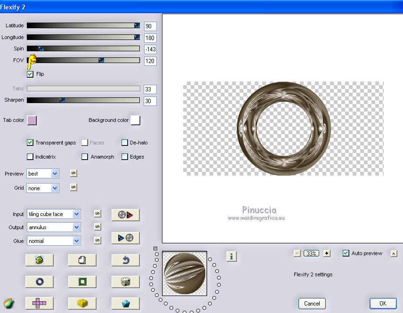Click the load settings disc-and-arrow button
This screenshot has width=403, height=313.
click(125, 215)
